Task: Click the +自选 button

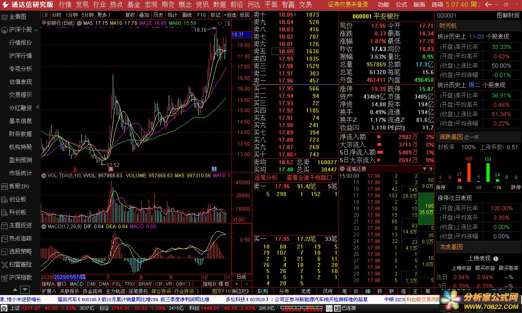Action: [x=230, y=15]
